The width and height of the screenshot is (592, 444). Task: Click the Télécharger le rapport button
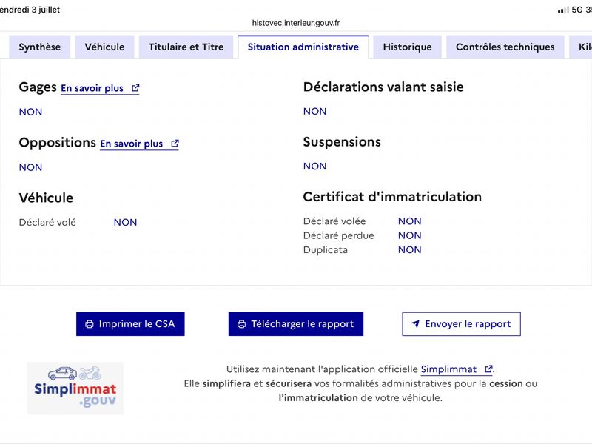[x=296, y=324]
